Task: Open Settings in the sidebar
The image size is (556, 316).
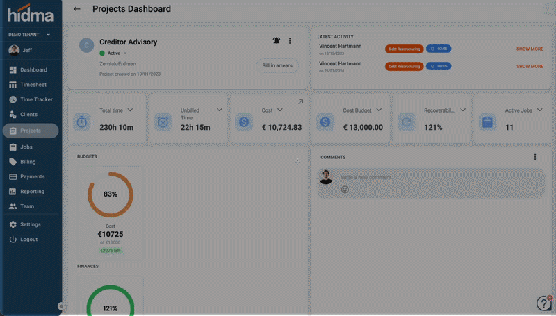Action: pyautogui.click(x=31, y=224)
